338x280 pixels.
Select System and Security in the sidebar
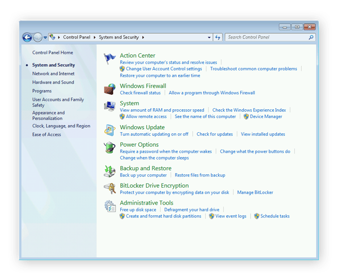(53, 65)
